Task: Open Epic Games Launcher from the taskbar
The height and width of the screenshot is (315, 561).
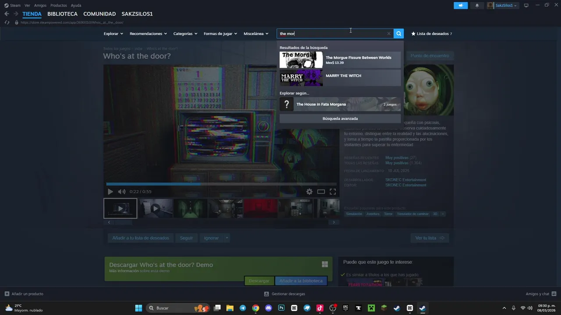Action: tap(345, 308)
